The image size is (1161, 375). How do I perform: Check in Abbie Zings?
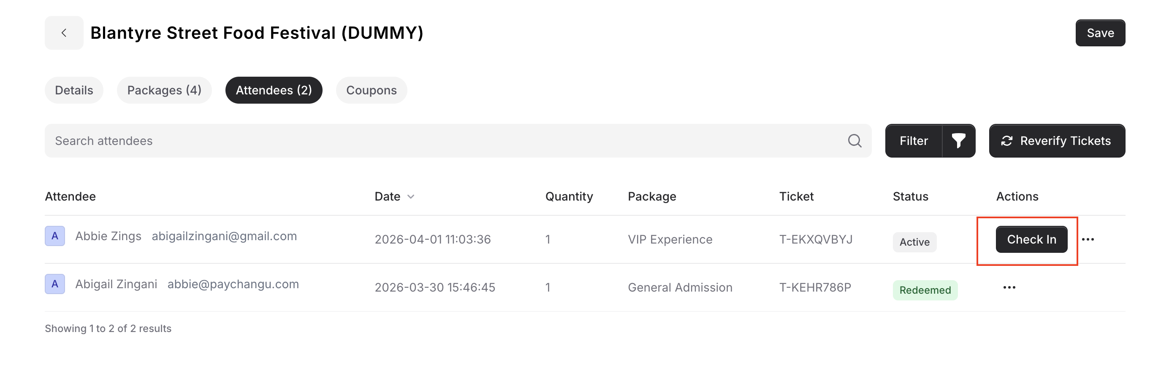pyautogui.click(x=1031, y=239)
